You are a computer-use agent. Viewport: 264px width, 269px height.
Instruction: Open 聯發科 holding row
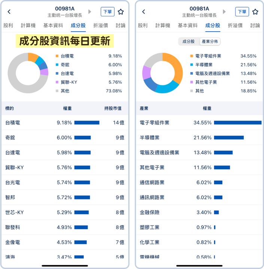[x=65, y=227]
